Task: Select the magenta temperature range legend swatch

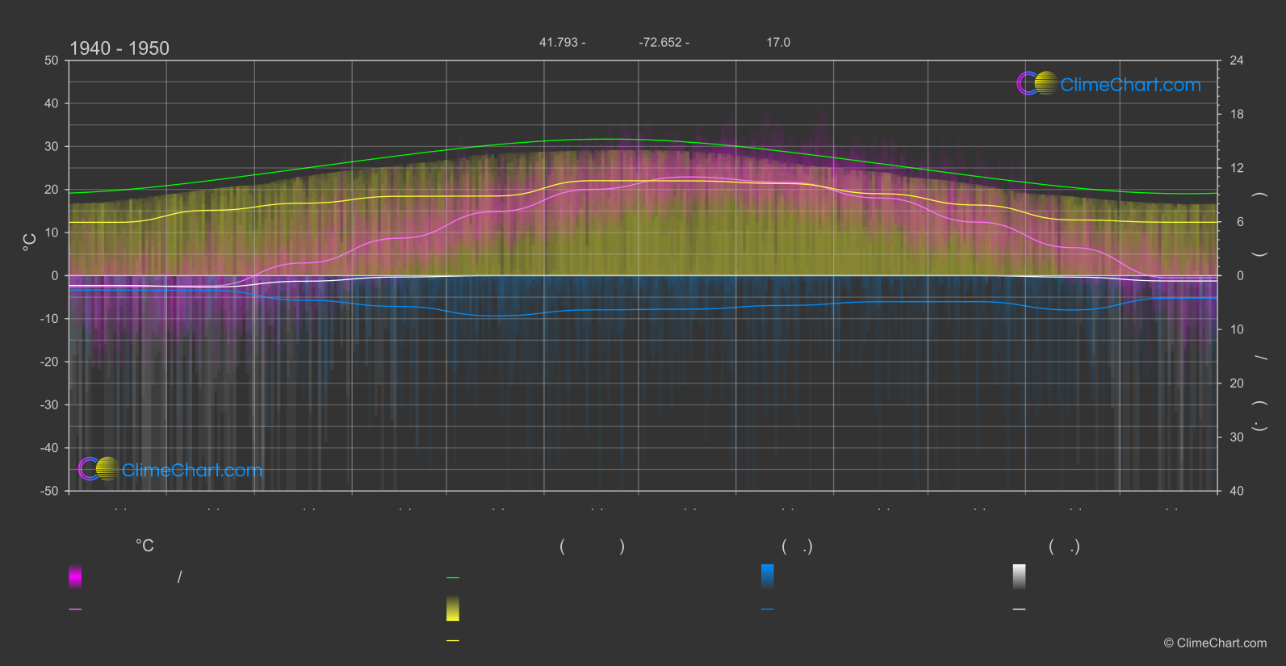Action: coord(75,576)
